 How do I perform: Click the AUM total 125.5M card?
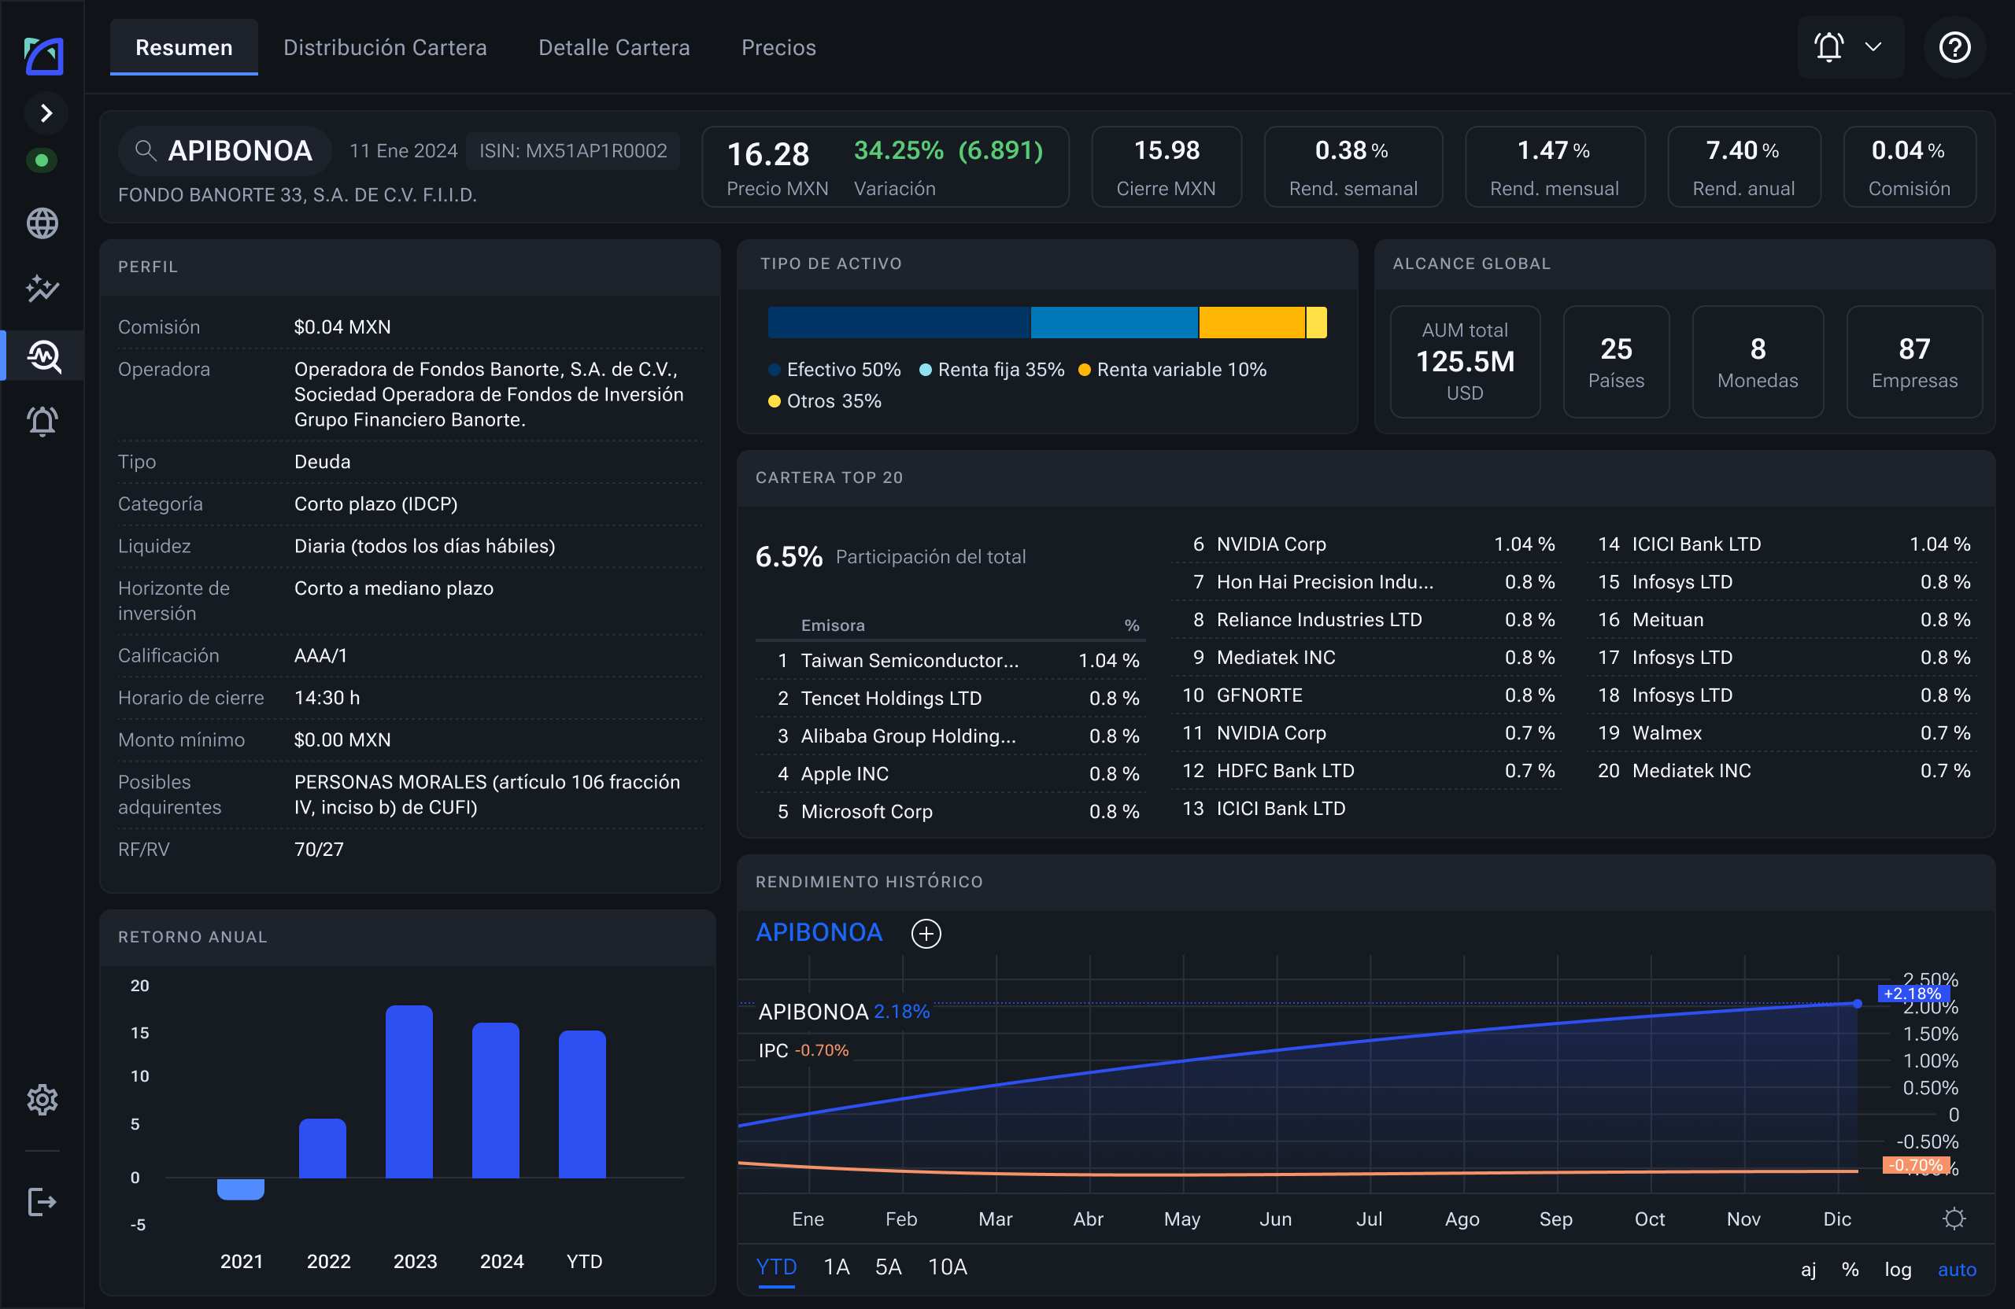pos(1465,361)
